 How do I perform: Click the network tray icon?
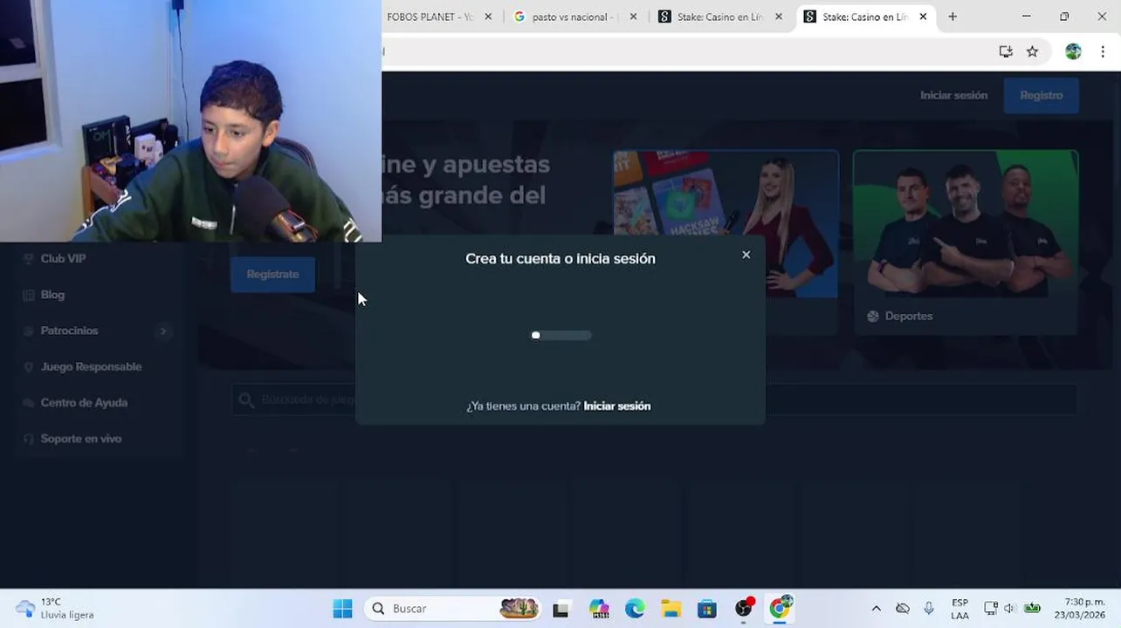[x=990, y=609]
